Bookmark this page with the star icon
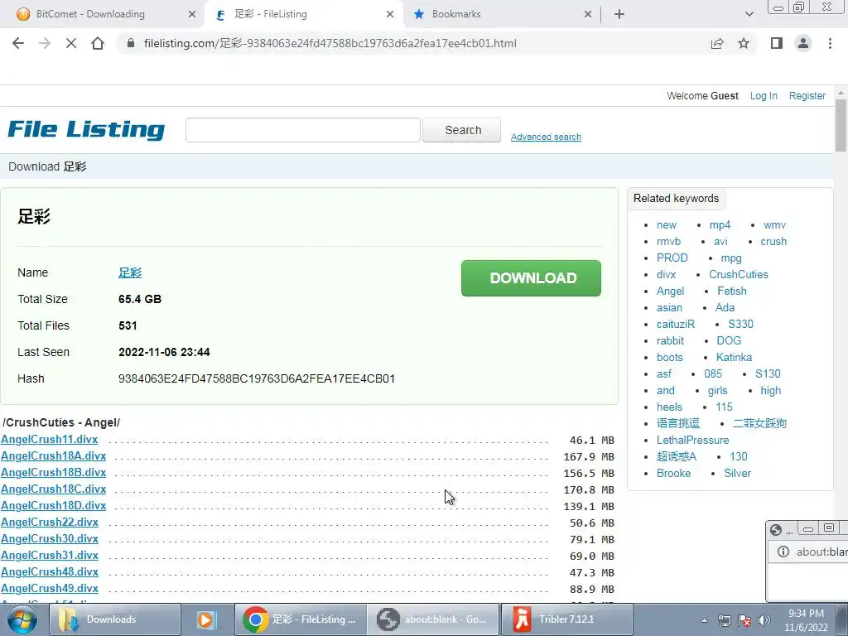848x636 pixels. pos(744,43)
